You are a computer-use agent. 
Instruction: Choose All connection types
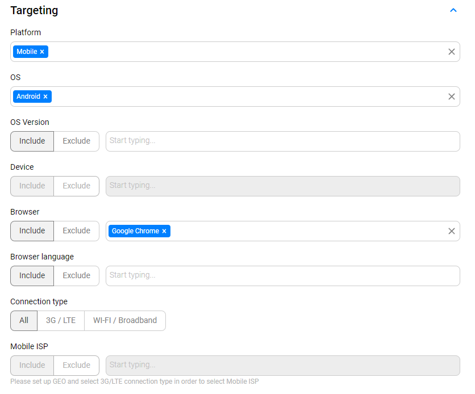tap(24, 320)
